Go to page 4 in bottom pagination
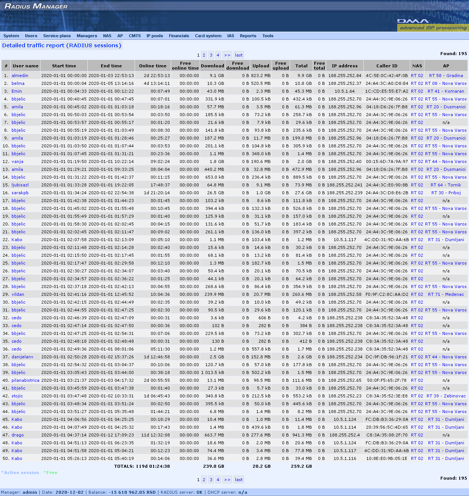The image size is (469, 496). pos(218,480)
